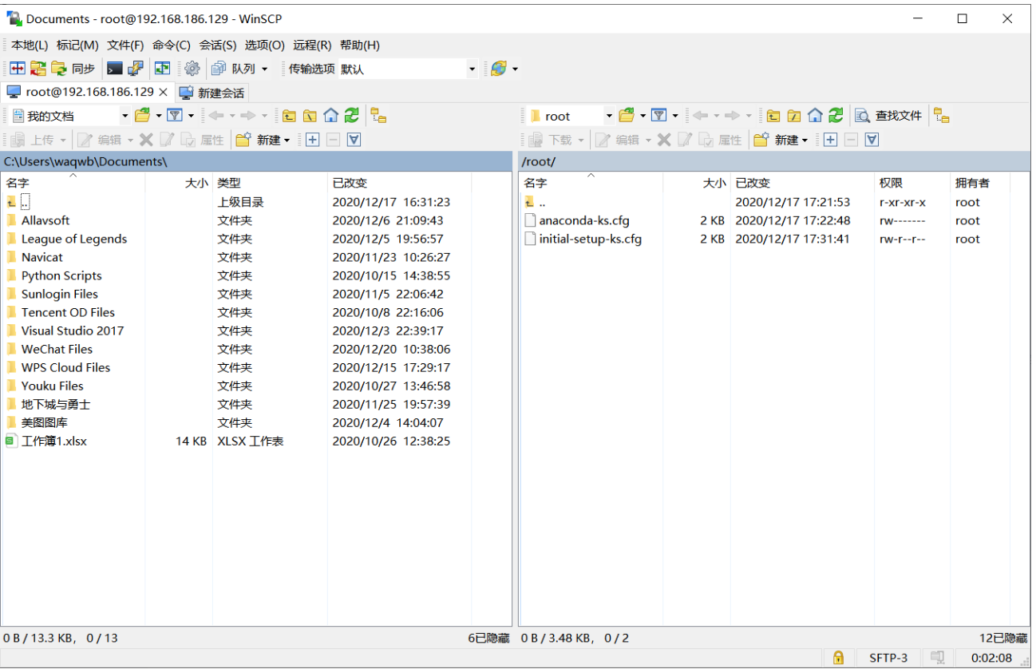Open the 标记(M) menu
Viewport: 1036px width, 669px height.
pyautogui.click(x=77, y=46)
